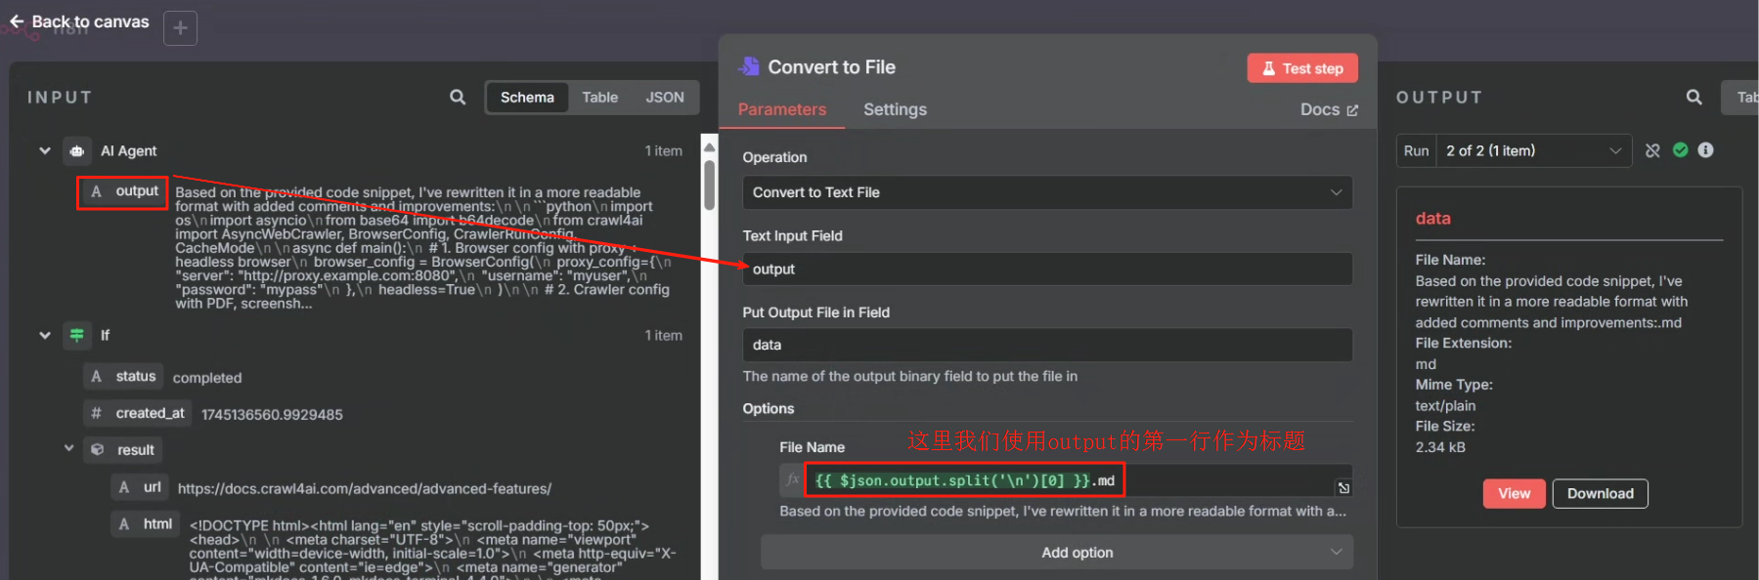Viewport: 1759px width, 580px height.
Task: Search the output panel
Action: (x=1694, y=97)
